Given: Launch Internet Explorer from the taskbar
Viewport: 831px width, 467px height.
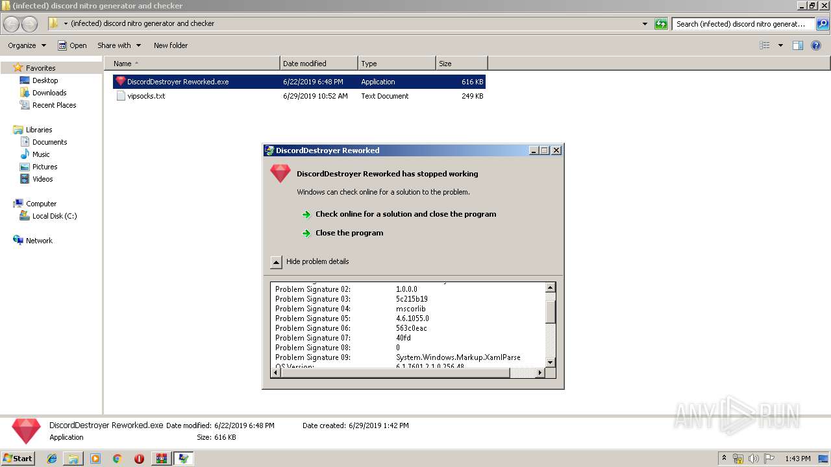Looking at the screenshot, I should tap(52, 459).
